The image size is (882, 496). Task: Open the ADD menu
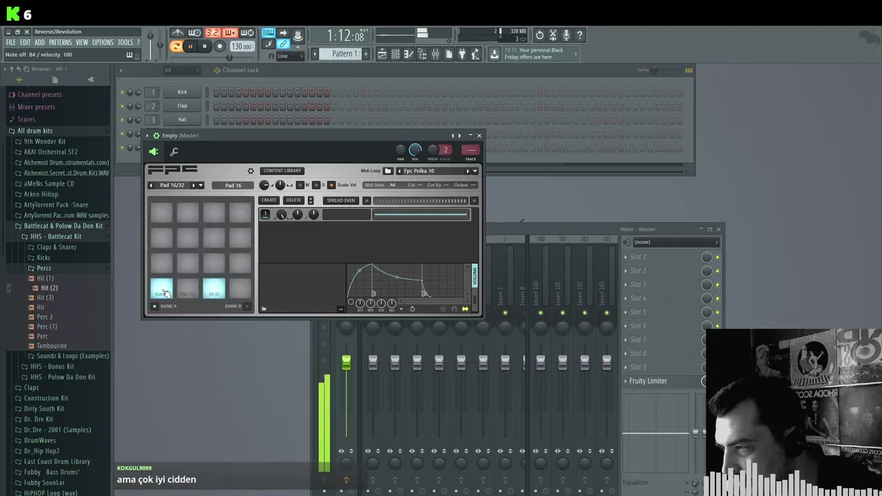tap(39, 43)
